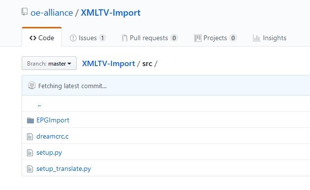
Task: Click the Projects board icon
Action: 197,38
